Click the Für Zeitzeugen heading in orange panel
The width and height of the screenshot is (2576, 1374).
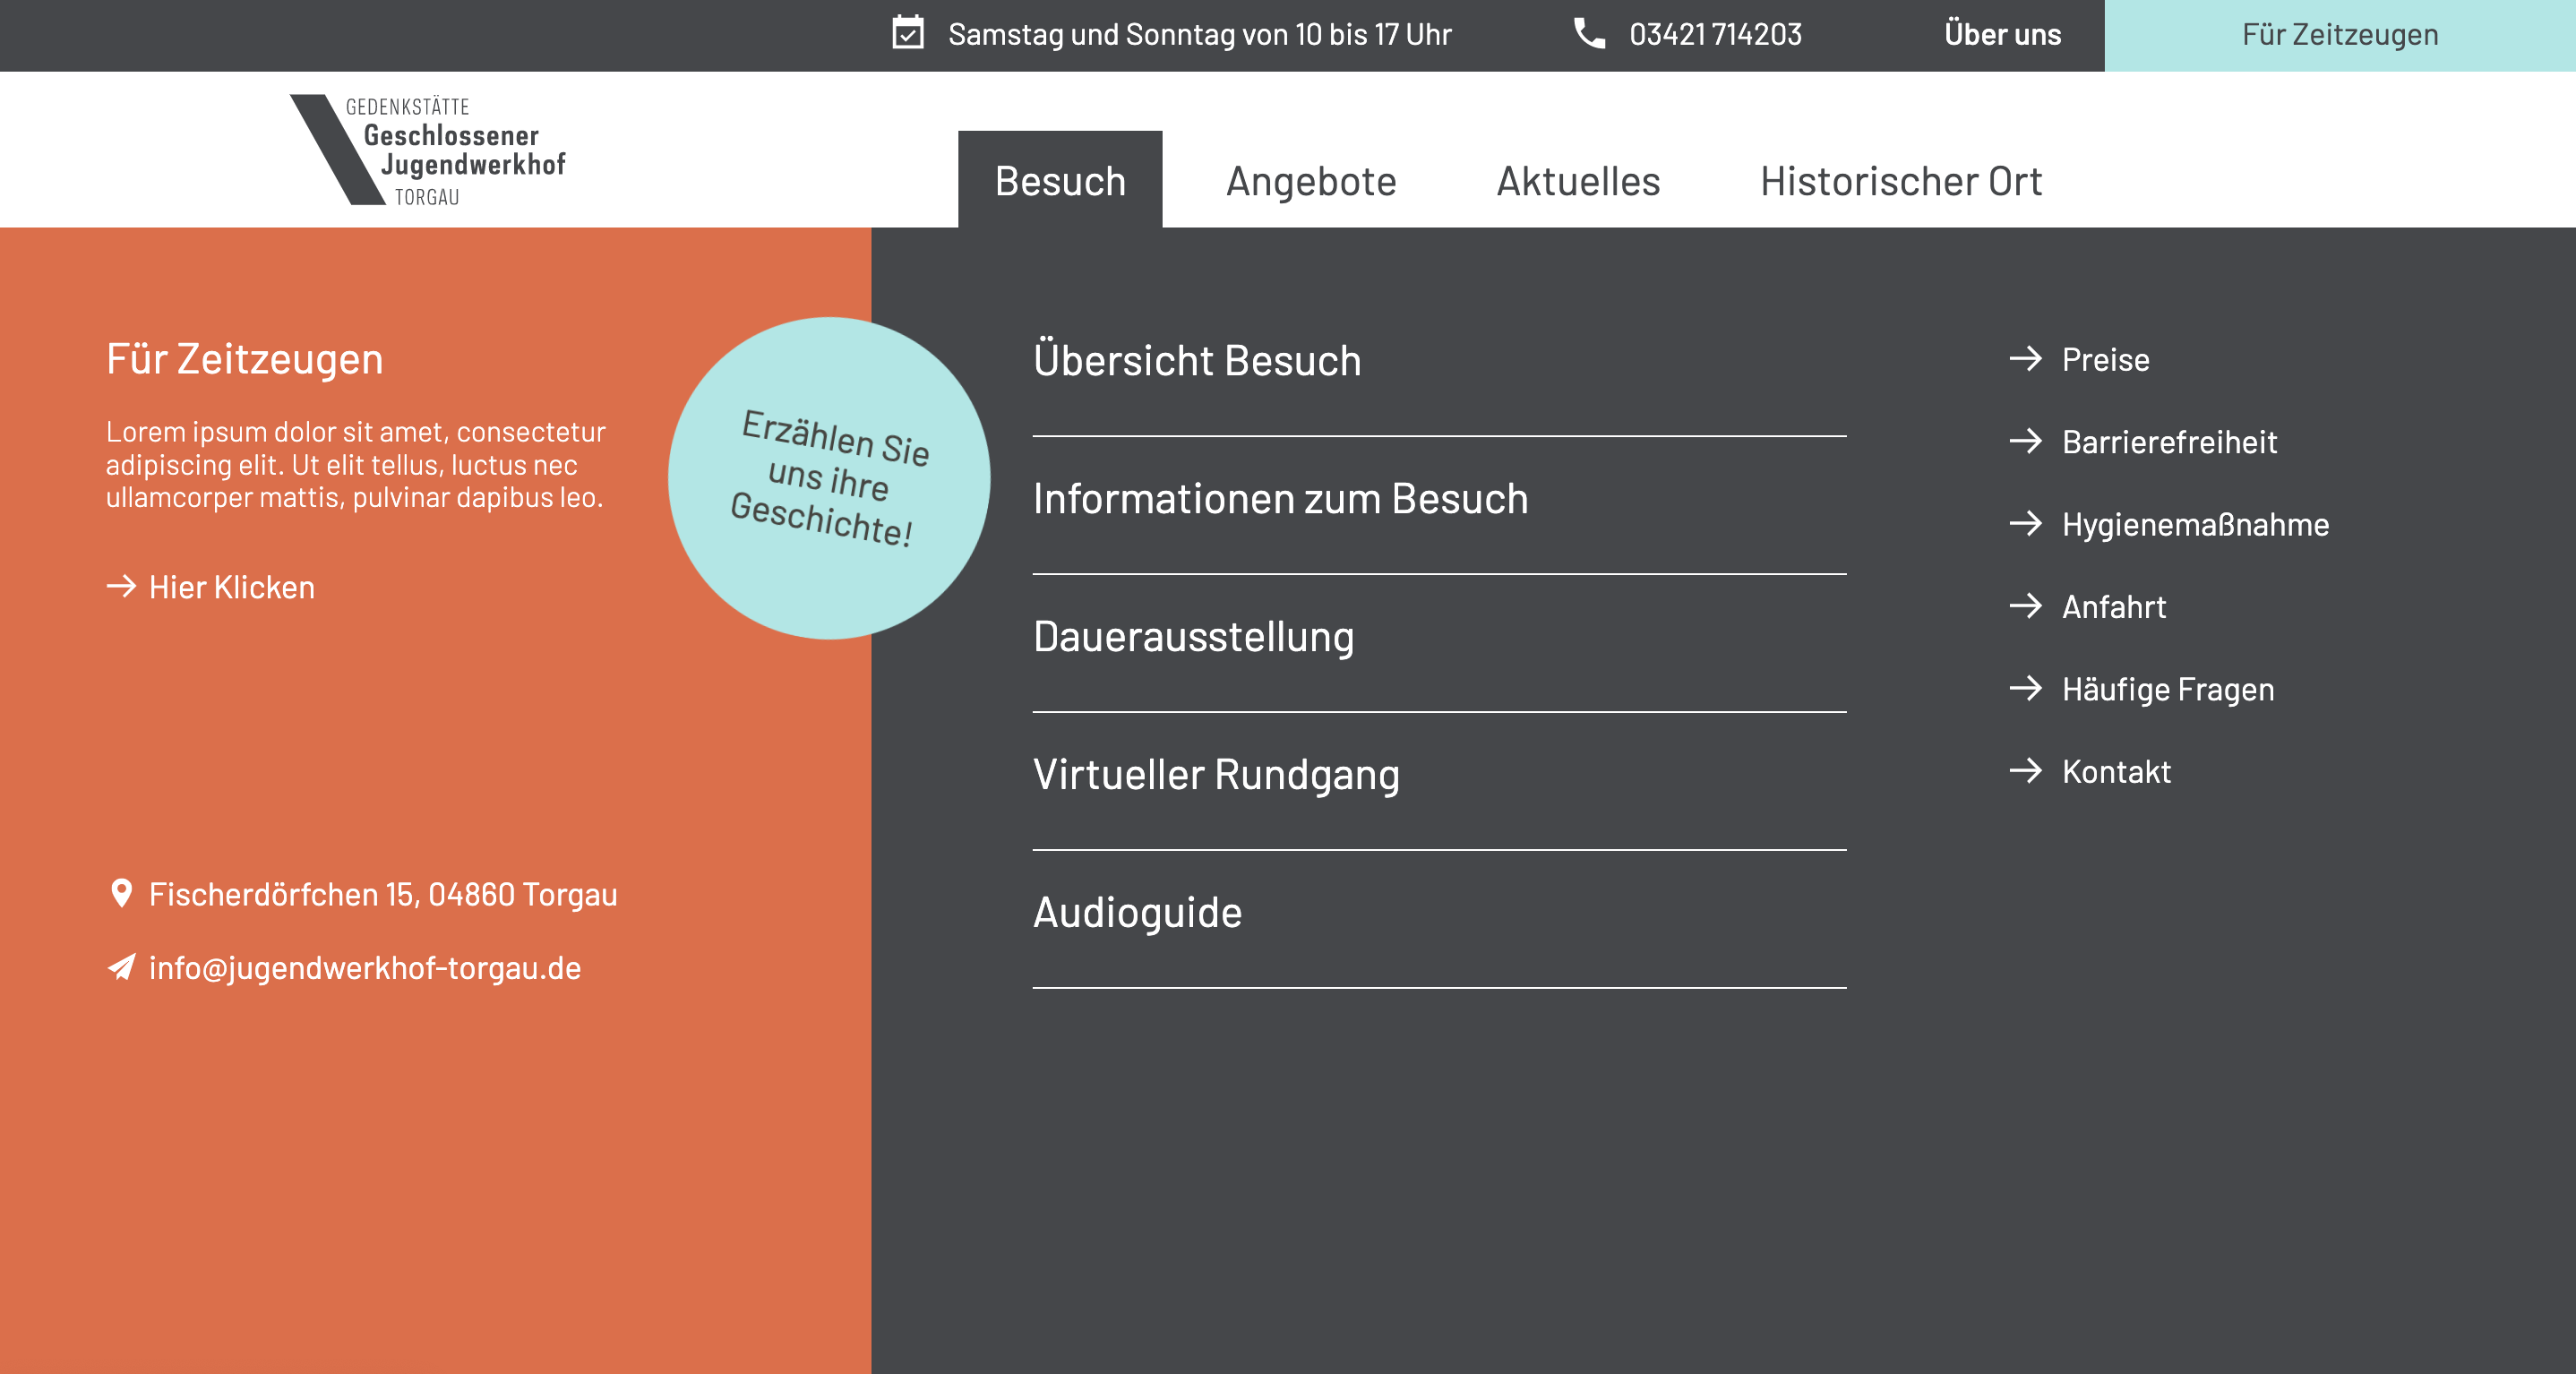(x=244, y=359)
